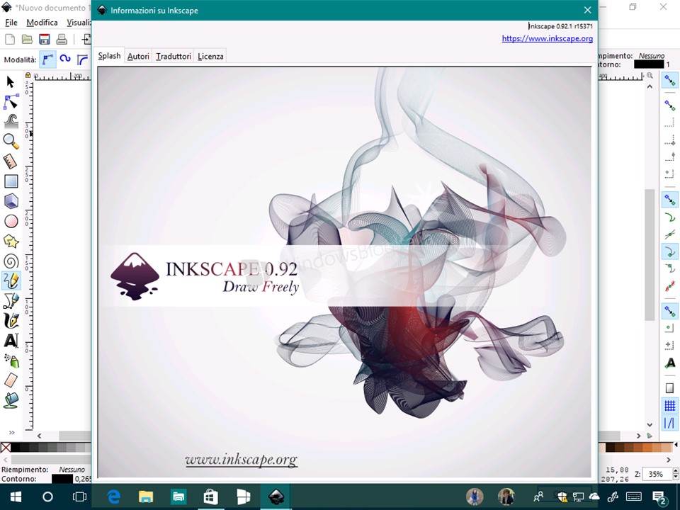The height and width of the screenshot is (510, 680).
Task: Choose the Calligraphy tool
Action: [11, 321]
